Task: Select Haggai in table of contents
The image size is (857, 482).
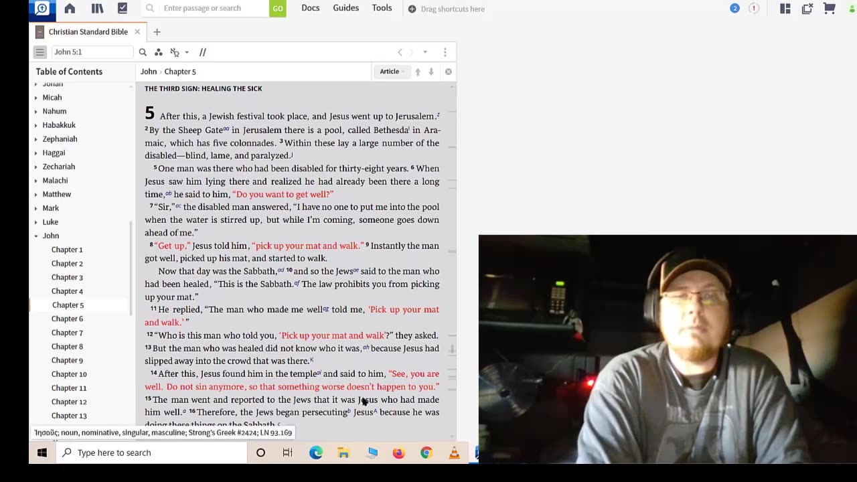Action: [x=54, y=153]
